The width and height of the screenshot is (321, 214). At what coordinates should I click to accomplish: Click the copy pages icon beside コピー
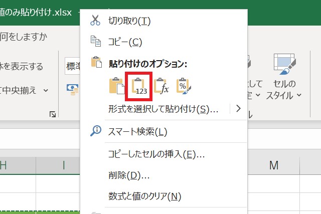[x=96, y=41]
